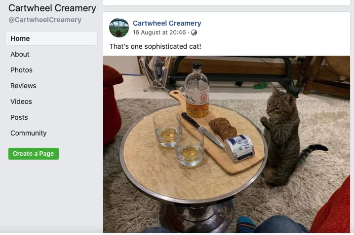The height and width of the screenshot is (235, 354).
Task: Go to the About page section
Action: pos(20,54)
